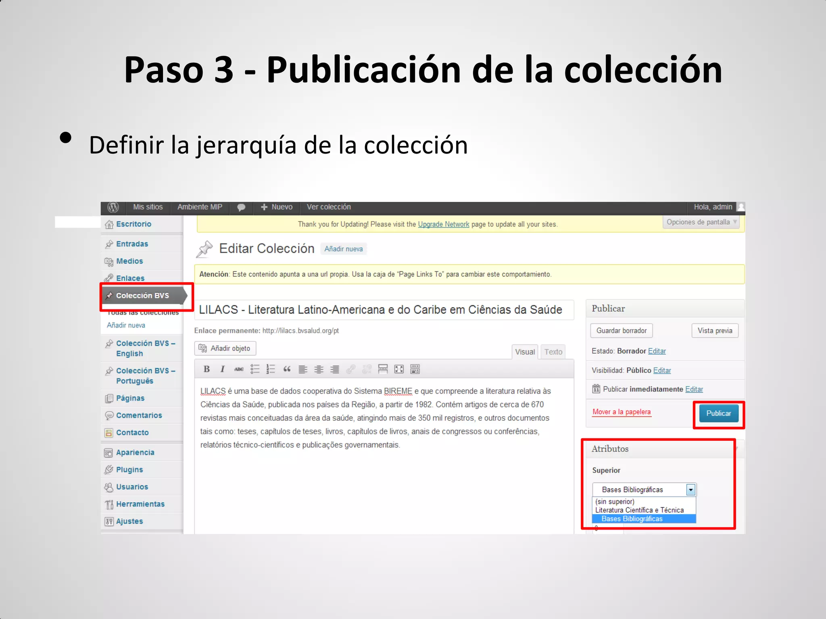Open Enlaces in the sidebar
This screenshot has height=619, width=826.
(x=130, y=278)
